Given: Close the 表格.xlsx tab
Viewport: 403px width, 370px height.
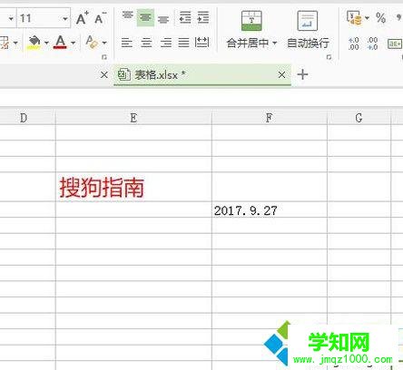Looking at the screenshot, I should point(281,74).
